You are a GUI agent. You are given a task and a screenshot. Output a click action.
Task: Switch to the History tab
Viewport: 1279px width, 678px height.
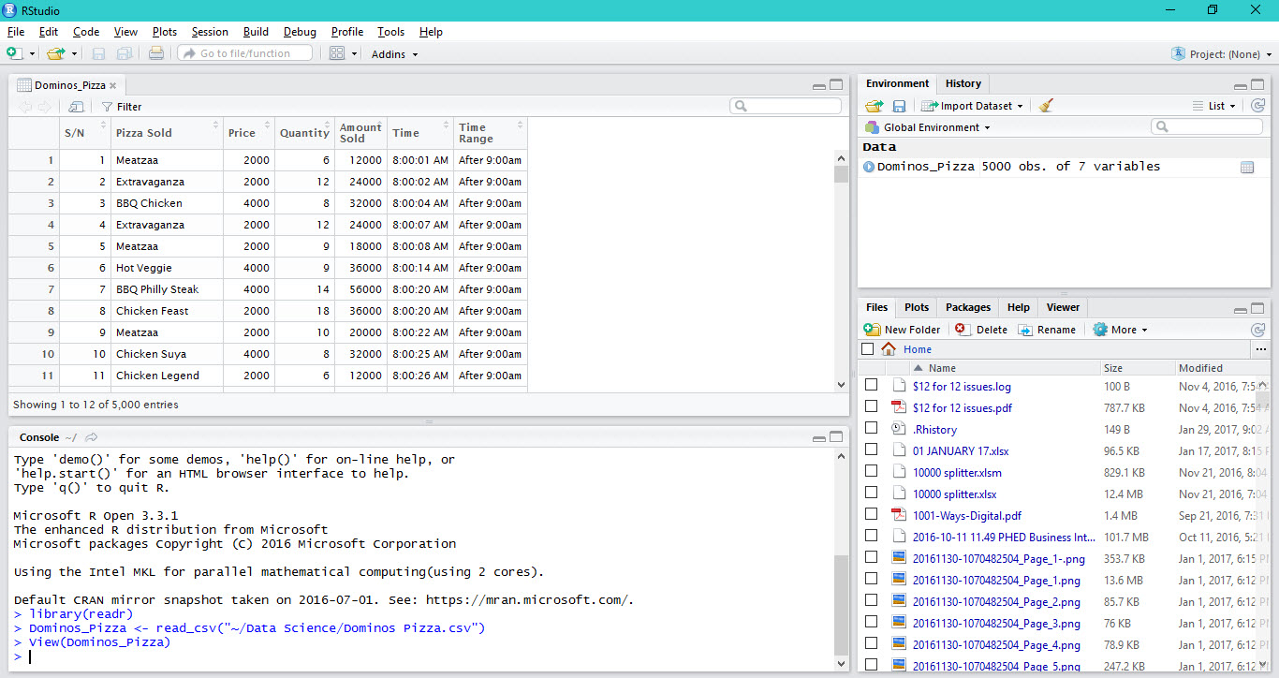click(x=963, y=83)
